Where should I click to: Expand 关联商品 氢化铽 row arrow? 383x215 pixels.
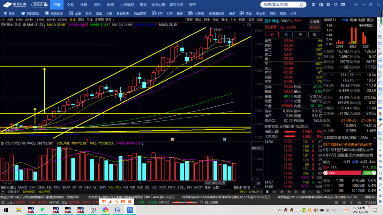(x=375, y=138)
